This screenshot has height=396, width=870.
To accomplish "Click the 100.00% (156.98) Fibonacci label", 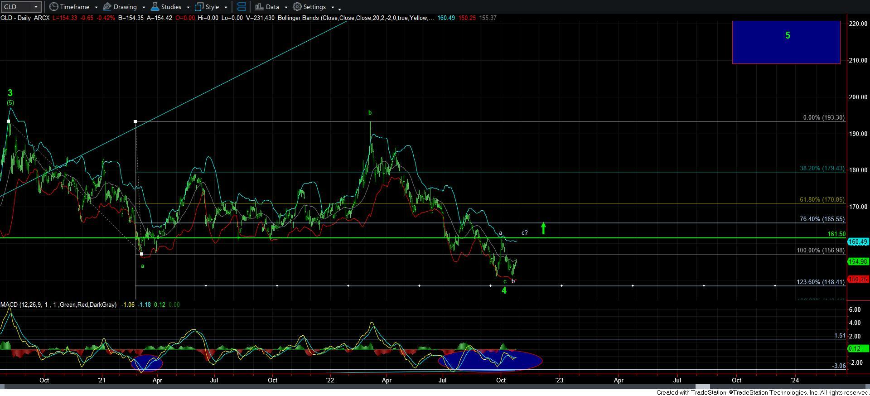I will 821,250.
